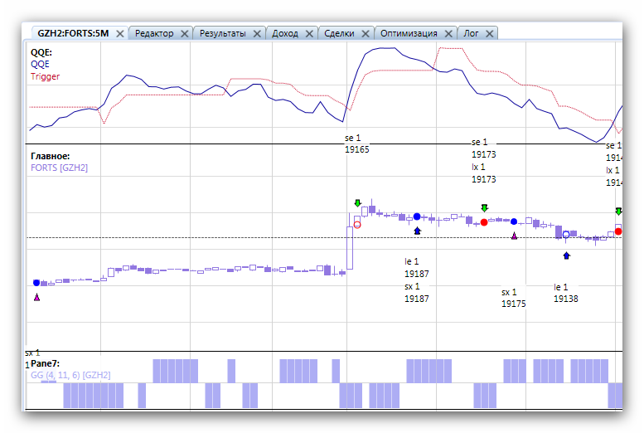Image resolution: width=644 pixels, height=433 pixels.
Task: Close the Лог tab
Action: tap(490, 34)
